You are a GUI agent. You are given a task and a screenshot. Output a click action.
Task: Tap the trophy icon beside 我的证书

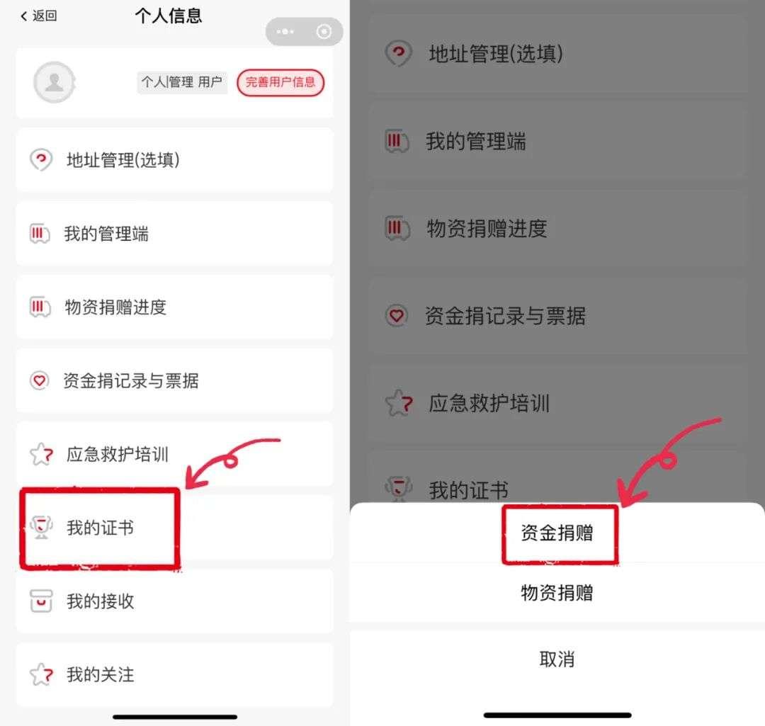[x=42, y=528]
